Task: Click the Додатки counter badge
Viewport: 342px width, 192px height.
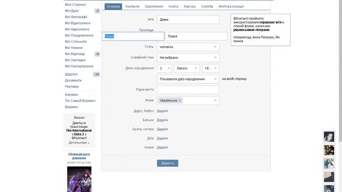Action: click(96, 75)
